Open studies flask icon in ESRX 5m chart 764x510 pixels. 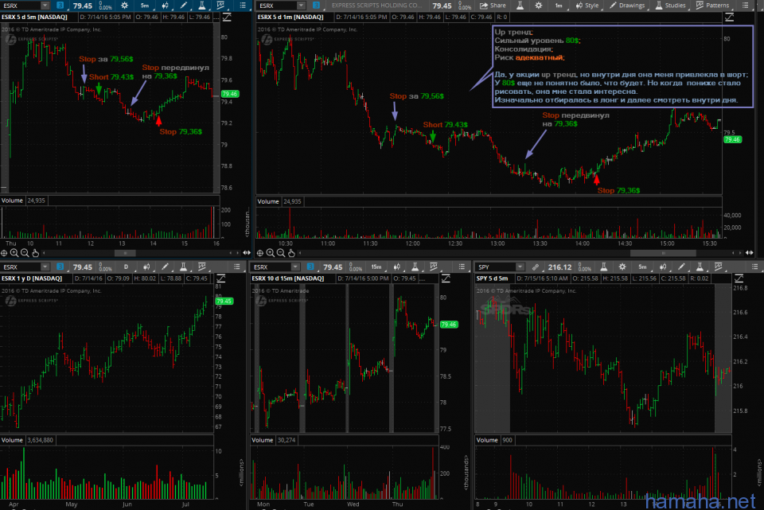pyautogui.click(x=201, y=6)
